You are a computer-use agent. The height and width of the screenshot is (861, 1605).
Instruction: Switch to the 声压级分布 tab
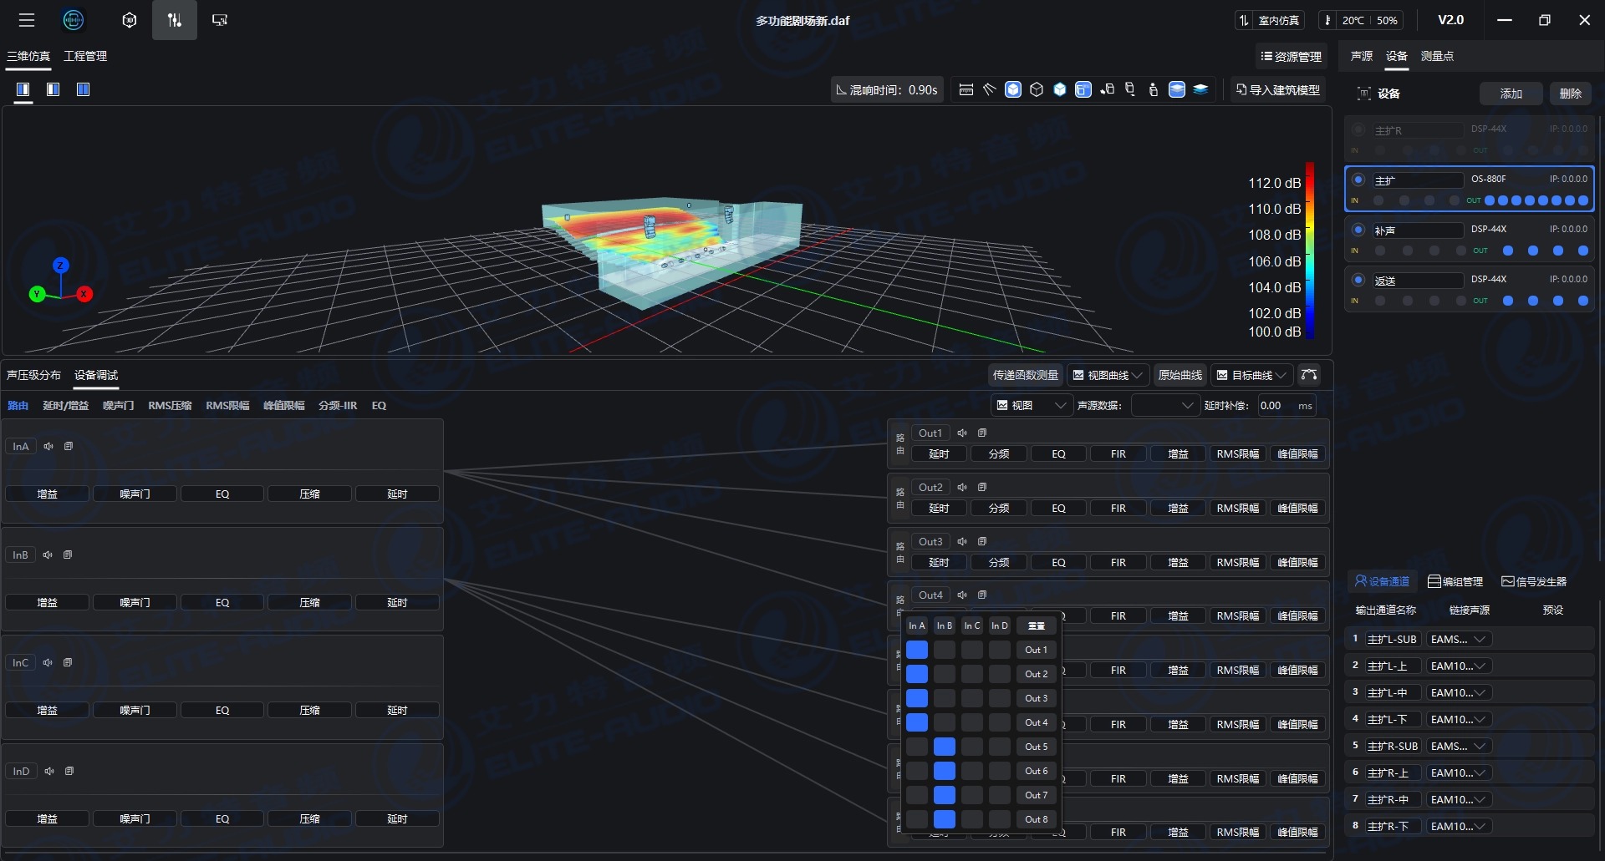pyautogui.click(x=33, y=375)
